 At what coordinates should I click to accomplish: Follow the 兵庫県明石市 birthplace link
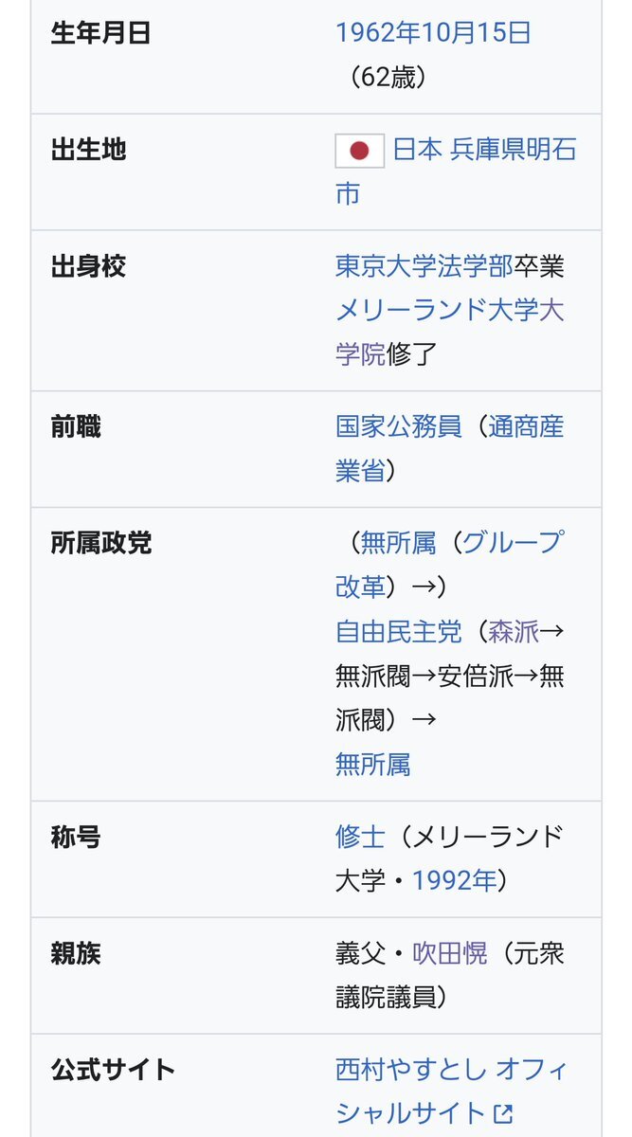(x=456, y=172)
